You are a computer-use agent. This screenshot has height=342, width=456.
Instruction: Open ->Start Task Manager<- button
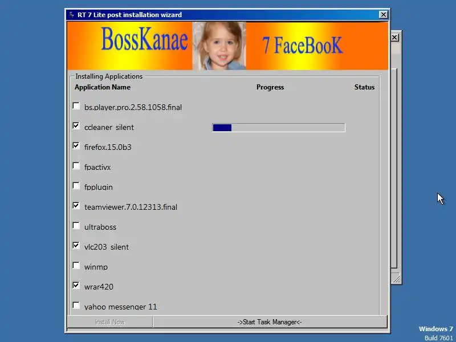click(x=270, y=322)
